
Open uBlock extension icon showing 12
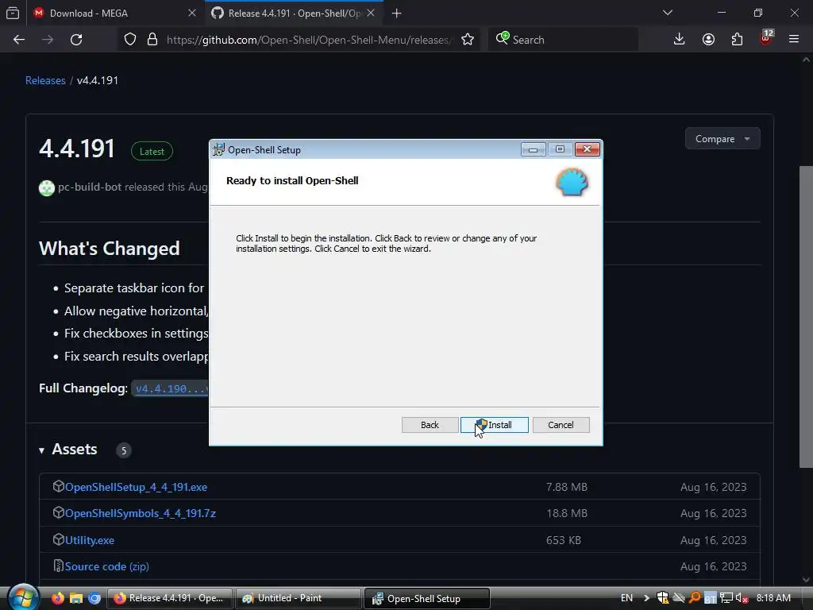(766, 38)
